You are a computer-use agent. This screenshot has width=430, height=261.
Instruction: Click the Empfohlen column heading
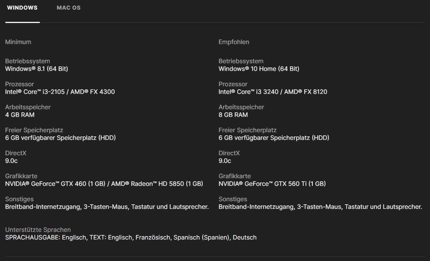(234, 42)
